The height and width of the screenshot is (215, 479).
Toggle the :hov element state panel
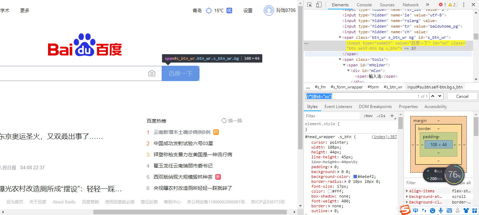(x=368, y=116)
